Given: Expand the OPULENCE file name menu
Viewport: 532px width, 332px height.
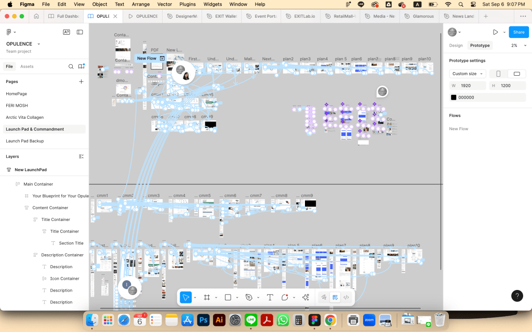Looking at the screenshot, I should pyautogui.click(x=19, y=44).
